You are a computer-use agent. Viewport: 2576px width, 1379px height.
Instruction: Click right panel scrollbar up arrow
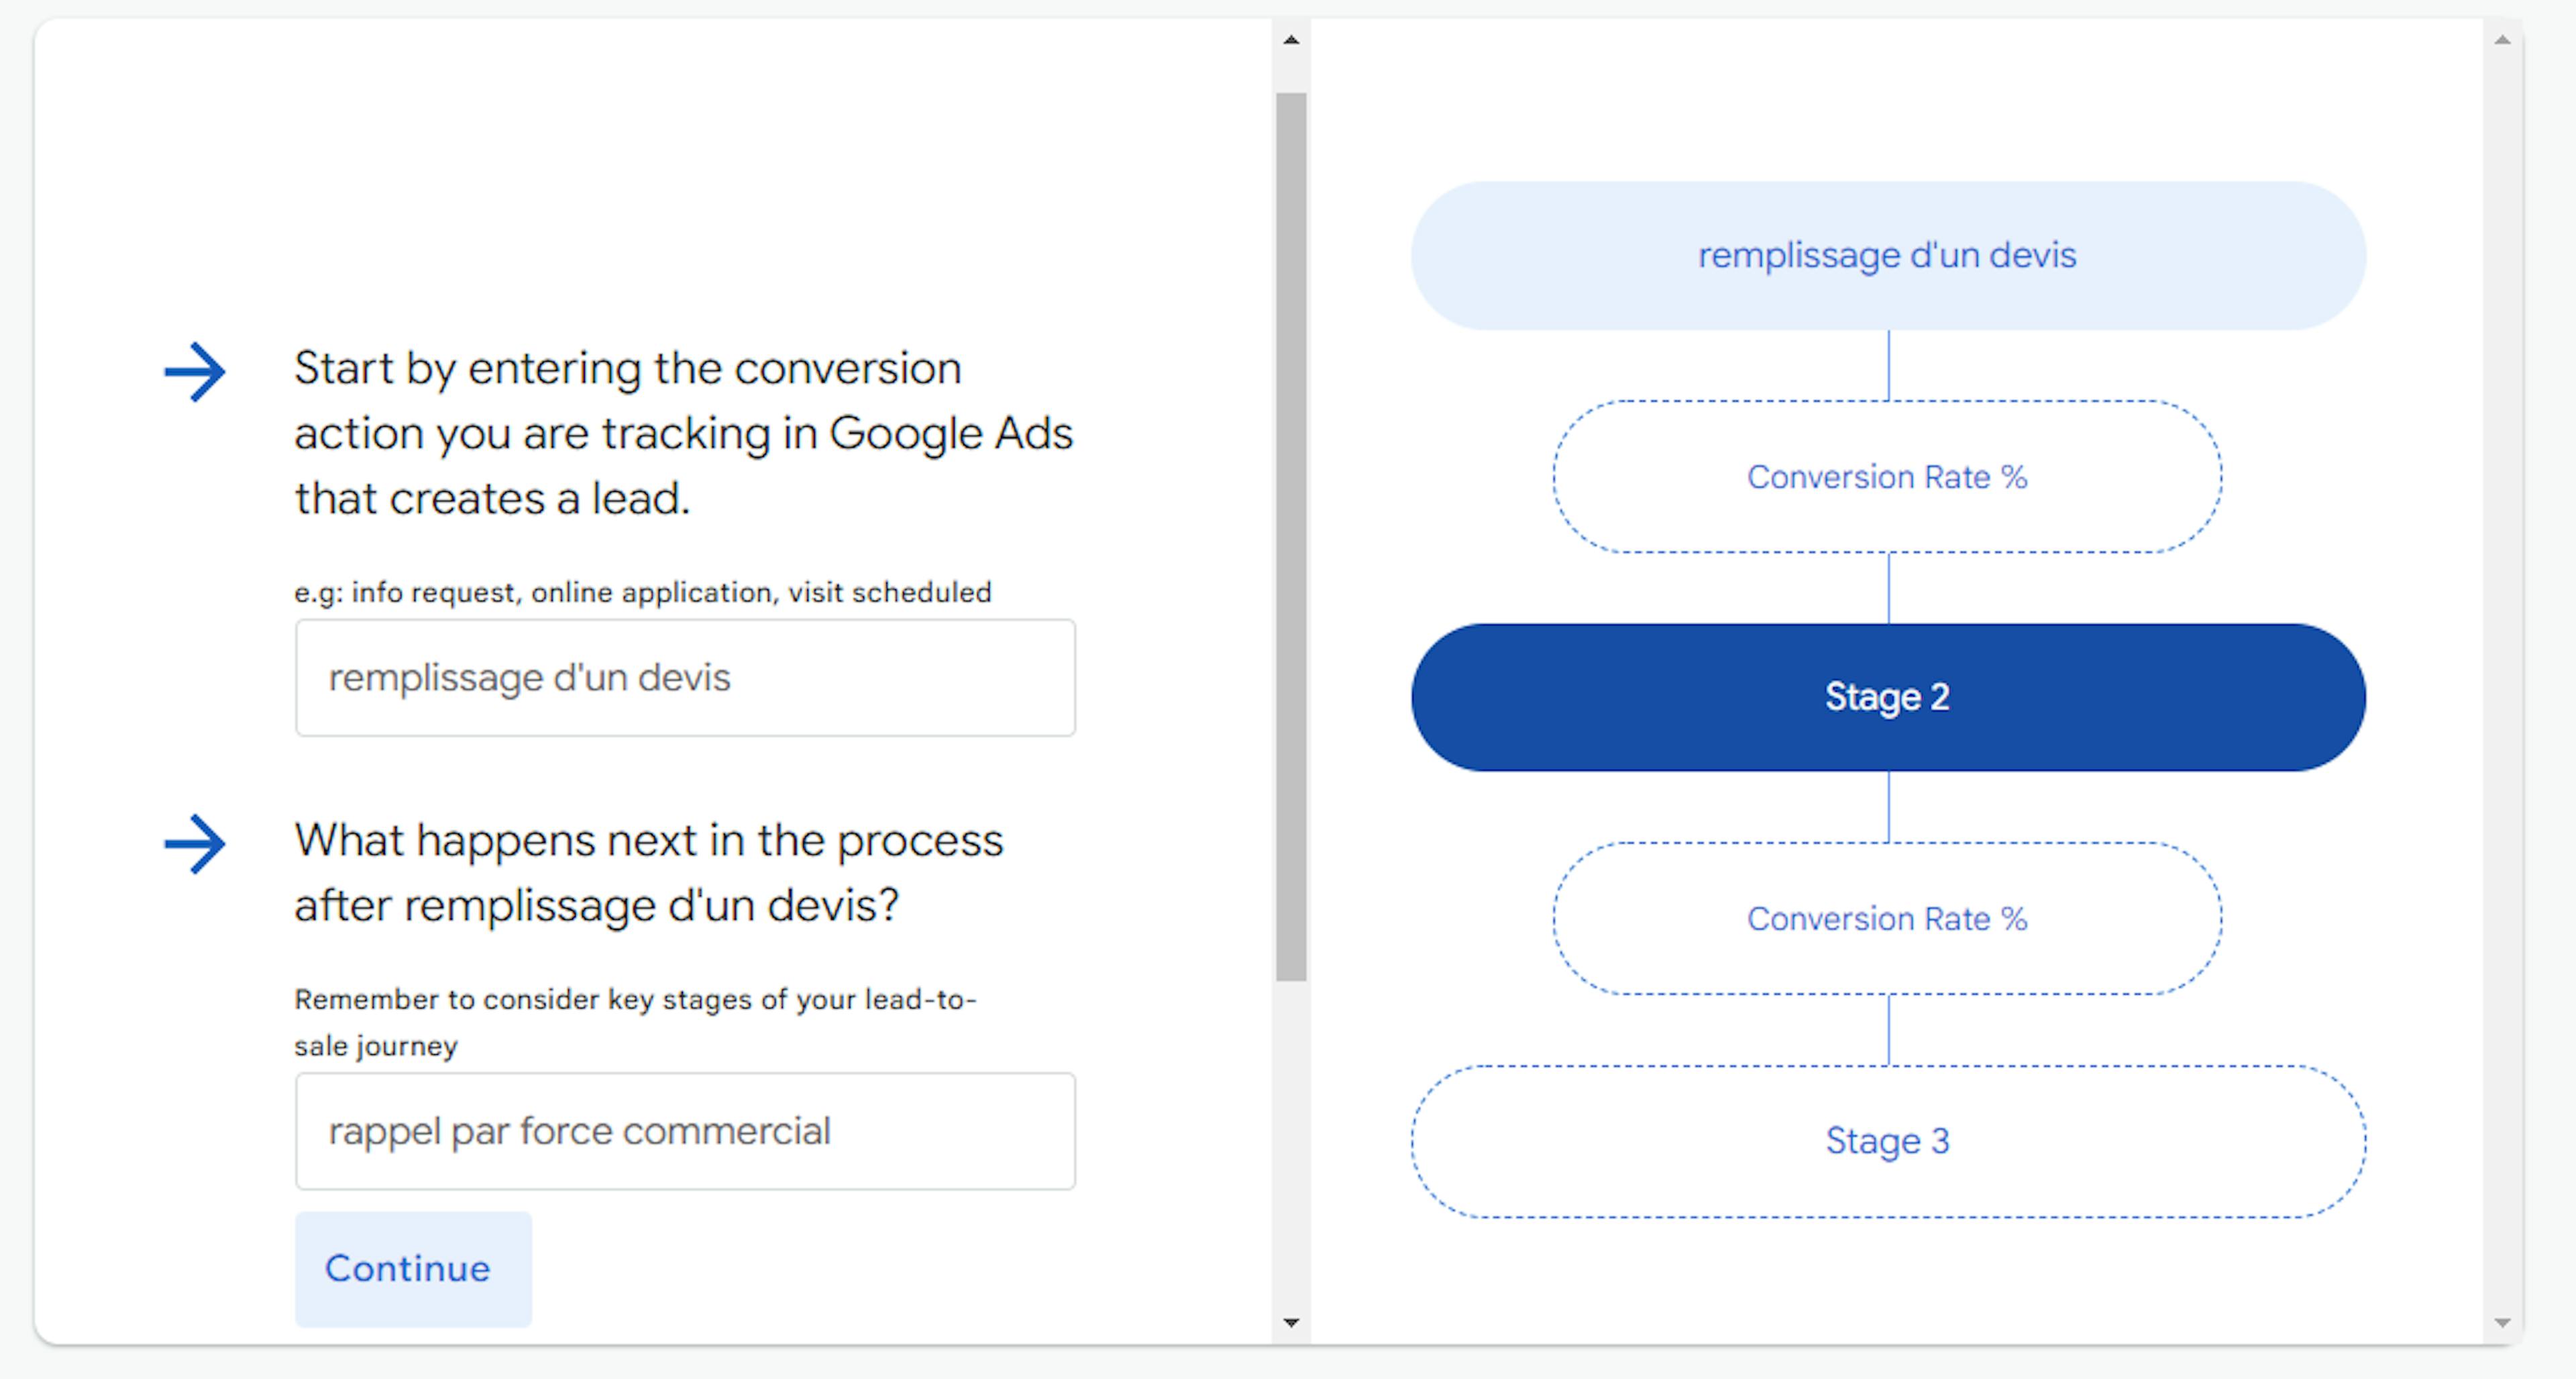click(x=2502, y=41)
